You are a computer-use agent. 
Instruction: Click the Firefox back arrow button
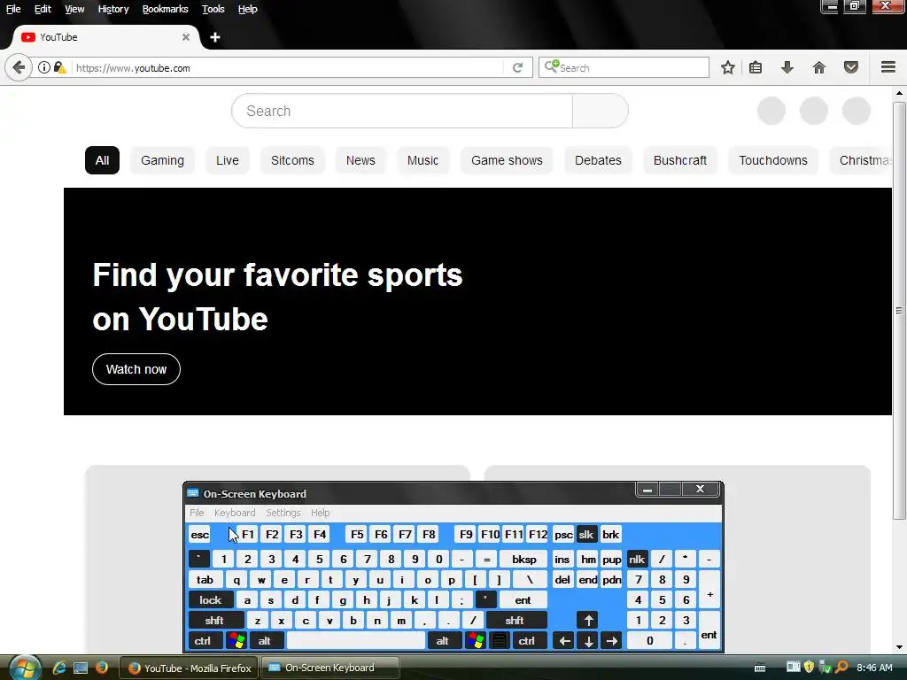point(19,67)
